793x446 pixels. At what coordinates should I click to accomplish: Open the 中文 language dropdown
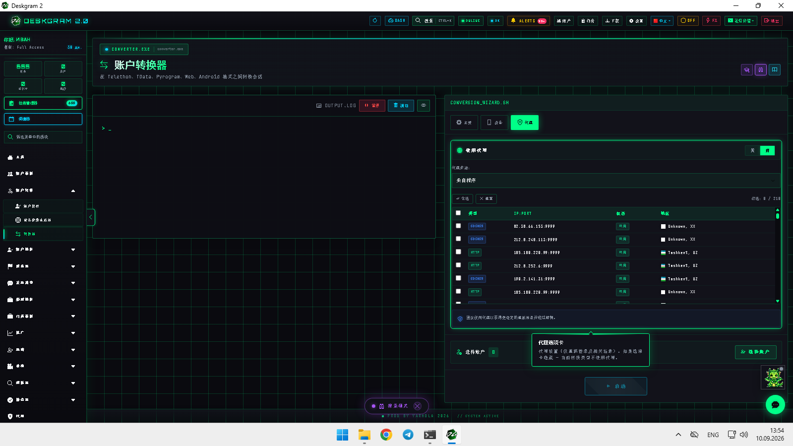[662, 21]
